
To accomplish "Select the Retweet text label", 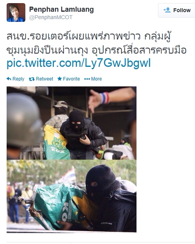I will [x=44, y=79].
